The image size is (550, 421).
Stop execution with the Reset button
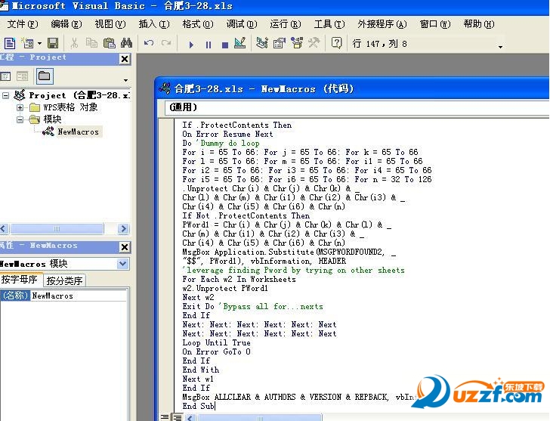click(x=225, y=45)
